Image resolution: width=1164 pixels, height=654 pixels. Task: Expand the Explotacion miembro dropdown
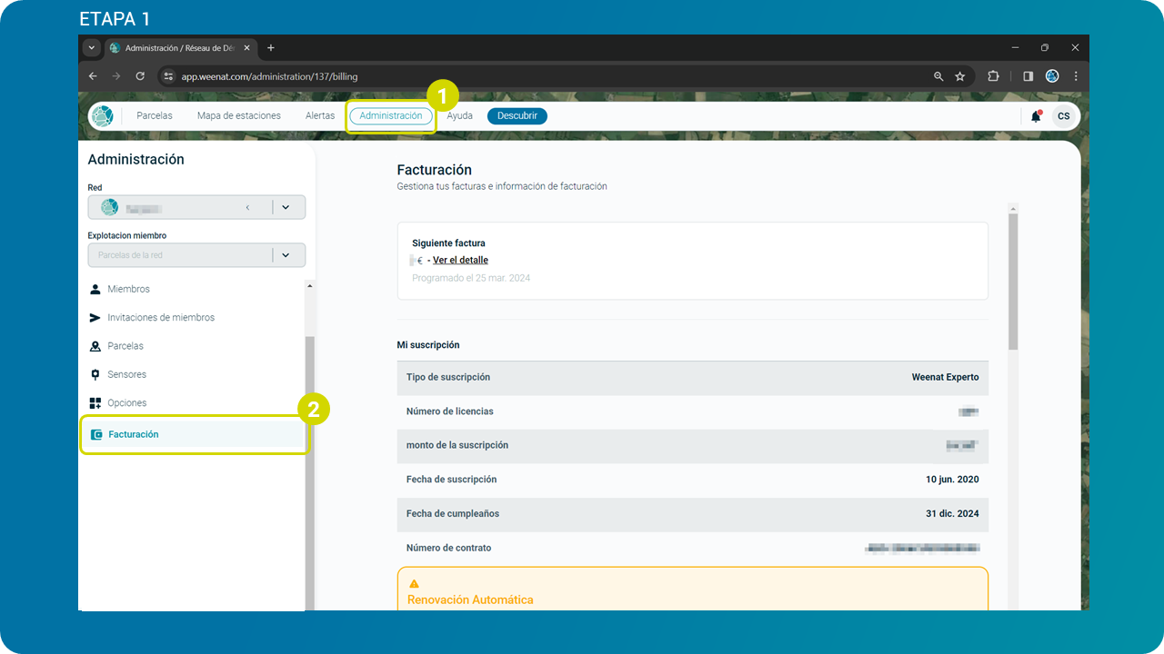[286, 255]
